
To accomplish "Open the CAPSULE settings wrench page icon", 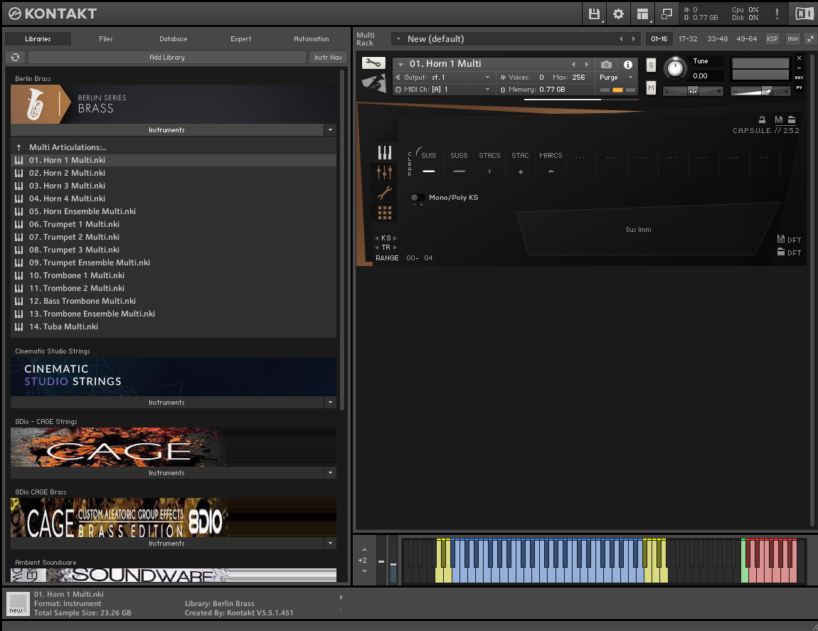I will coord(385,193).
